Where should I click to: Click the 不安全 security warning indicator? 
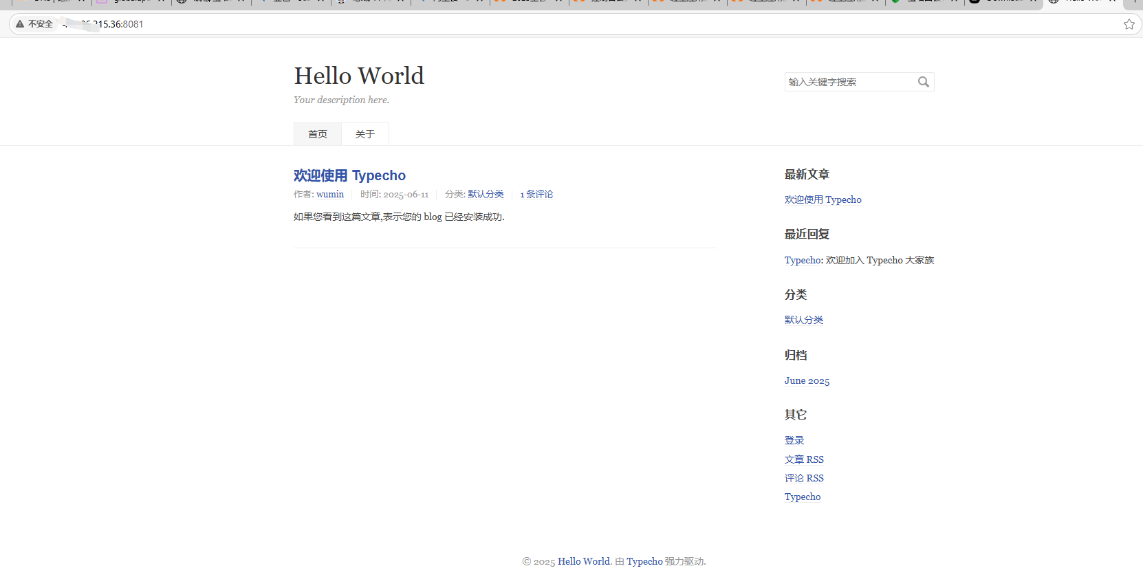point(34,24)
